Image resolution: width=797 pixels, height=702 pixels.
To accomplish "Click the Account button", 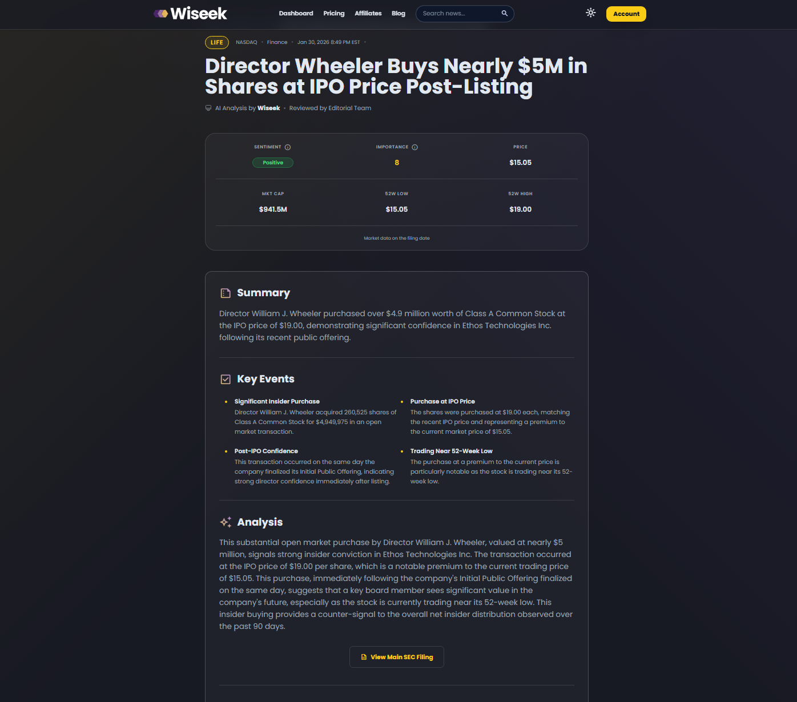I will [626, 14].
